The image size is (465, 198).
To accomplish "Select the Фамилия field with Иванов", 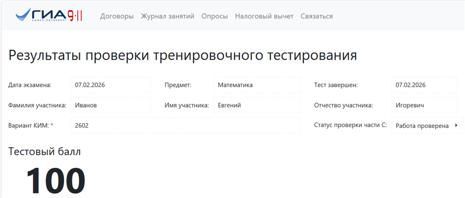I will (111, 105).
